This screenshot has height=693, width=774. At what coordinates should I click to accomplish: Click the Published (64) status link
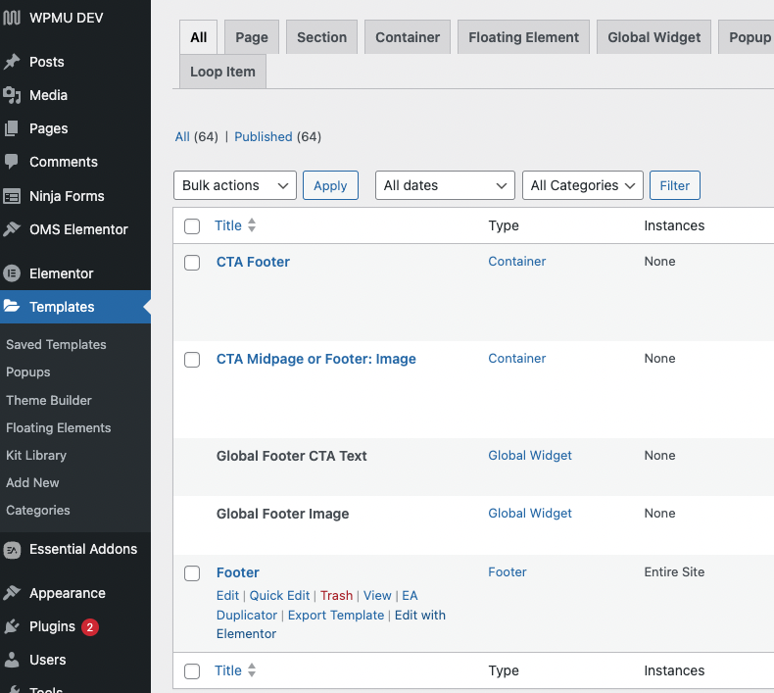tap(277, 137)
